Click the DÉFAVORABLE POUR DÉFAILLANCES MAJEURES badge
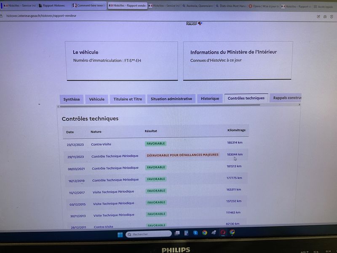This screenshot has height=253, width=337. click(183, 155)
